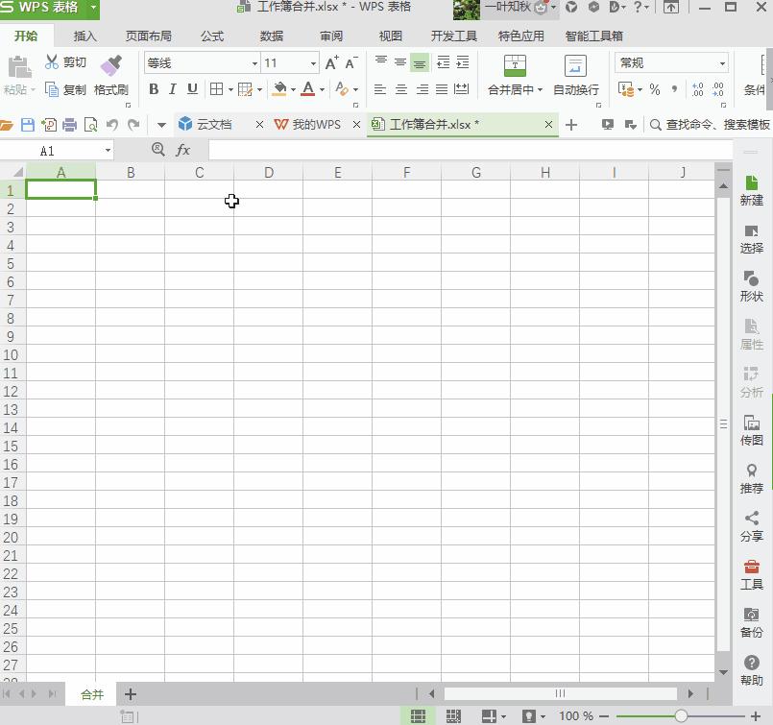Viewport: 773px width, 725px height.
Task: Toggle bold formatting
Action: [154, 89]
